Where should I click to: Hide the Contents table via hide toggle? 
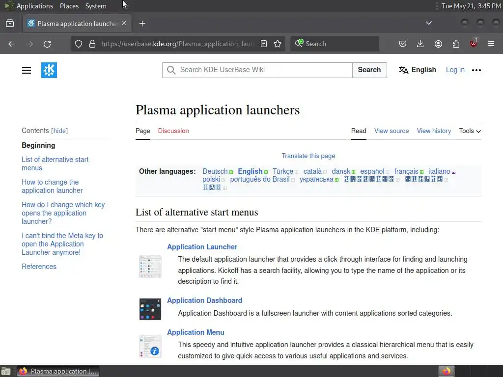[x=59, y=131]
